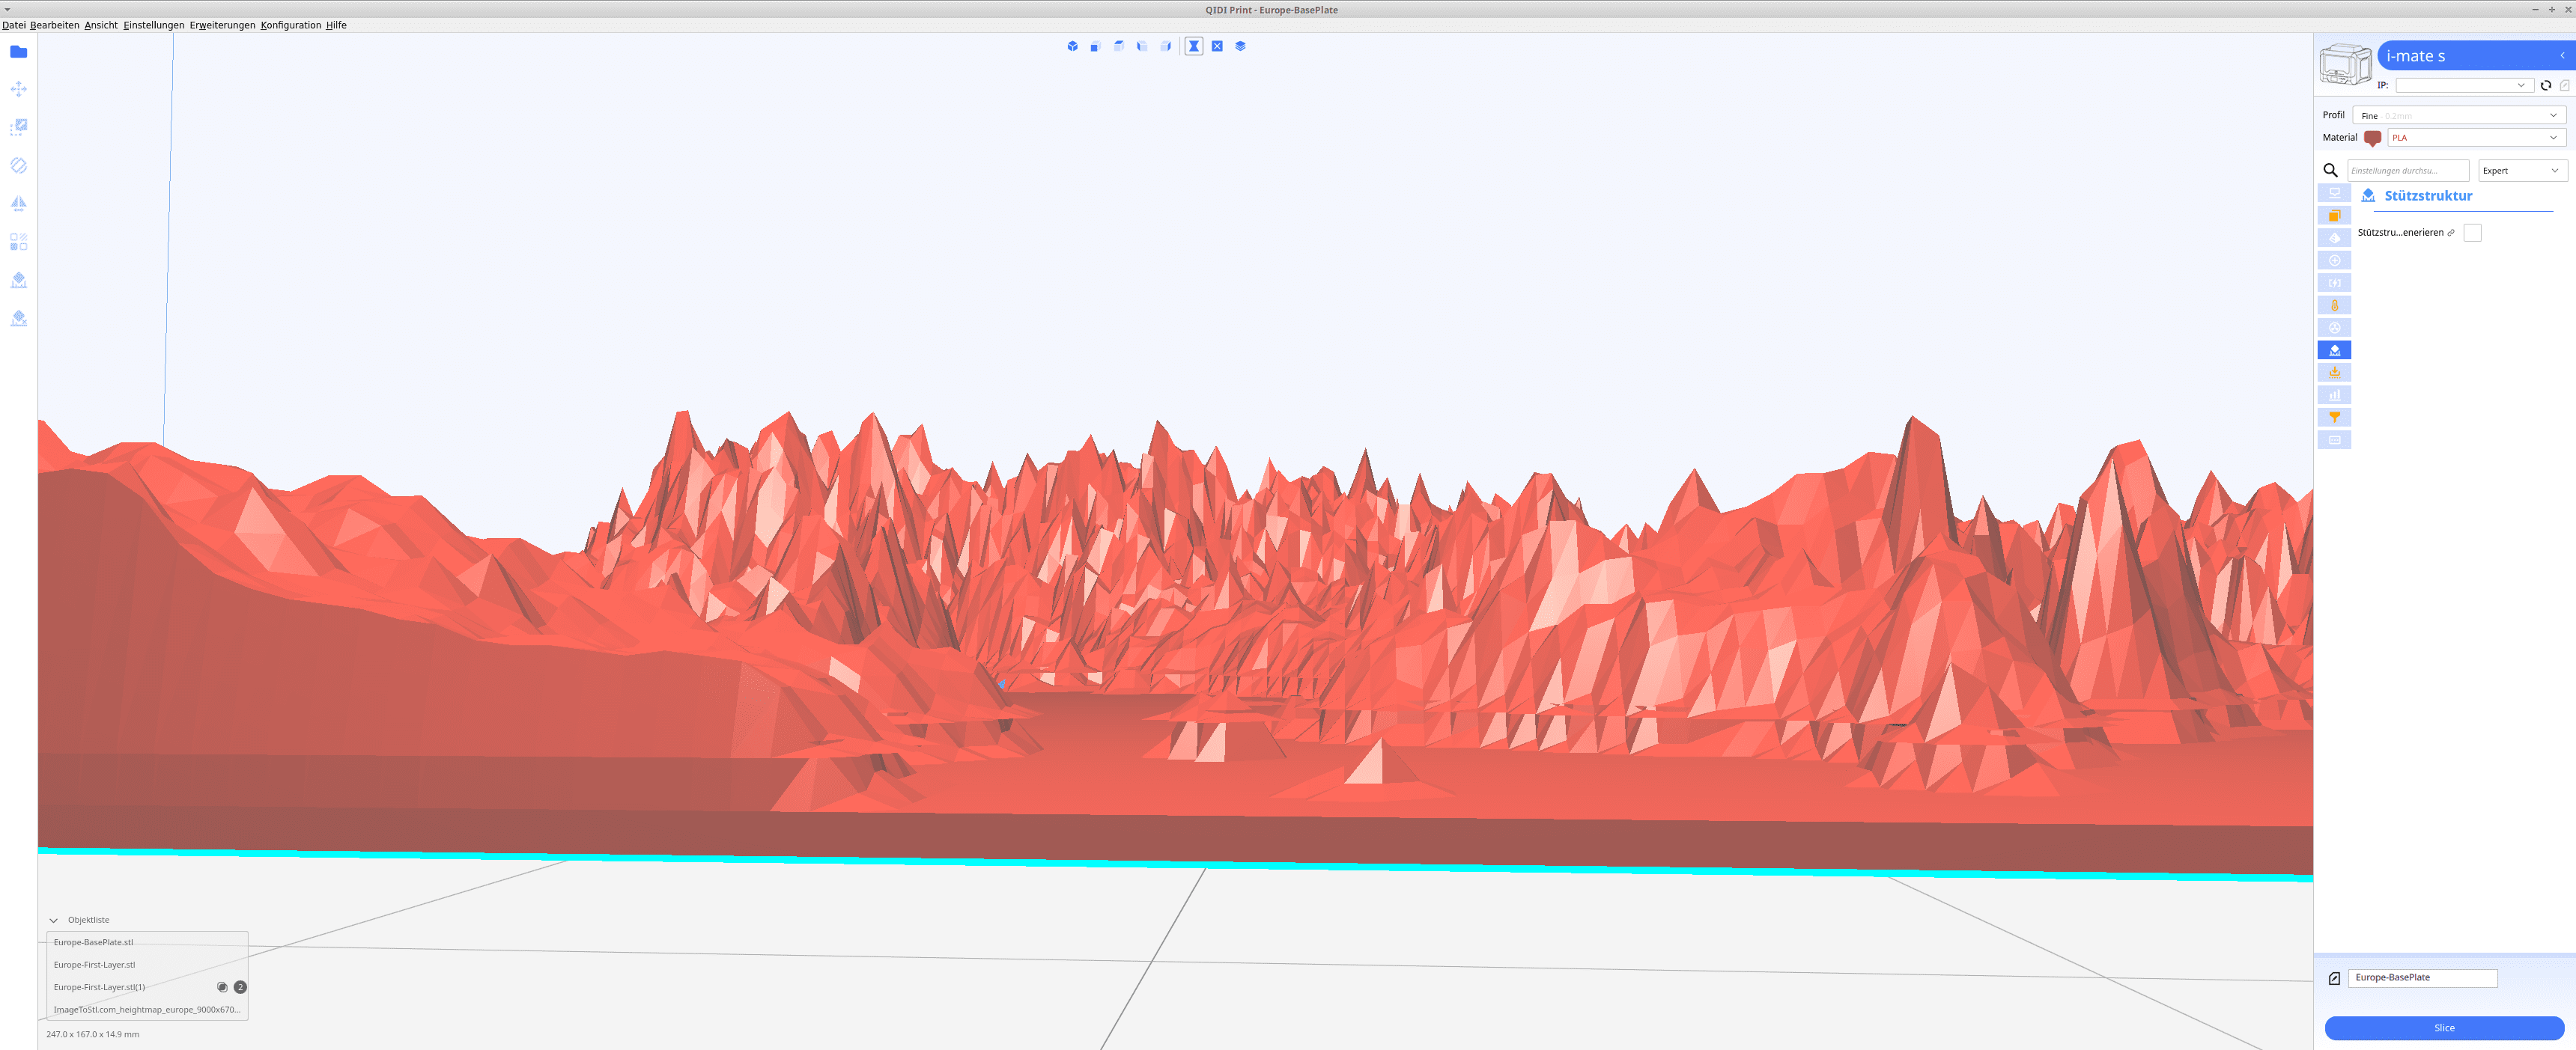Toggle the X-ray view icon
Screen dimensions: 2576x1050
click(x=1217, y=46)
